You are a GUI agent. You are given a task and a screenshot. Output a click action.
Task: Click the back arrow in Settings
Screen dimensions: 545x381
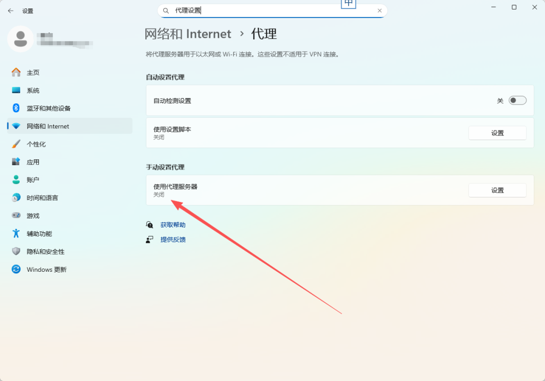click(x=11, y=11)
